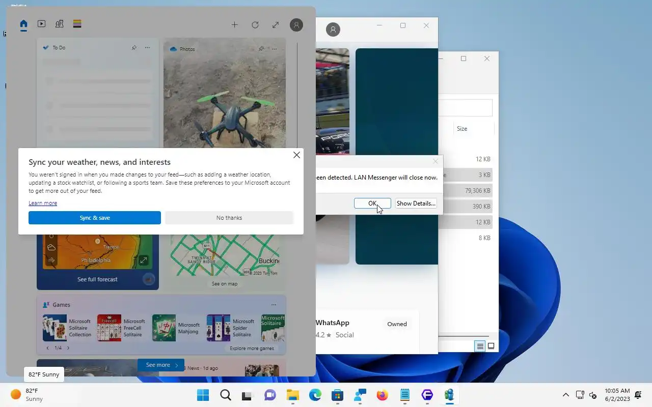This screenshot has width=652, height=407.
Task: Open Firefox from taskbar
Action: tap(382, 395)
